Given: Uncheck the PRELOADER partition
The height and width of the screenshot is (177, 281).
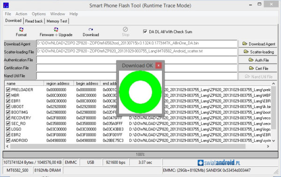Looking at the screenshot, I should [x=8, y=90].
